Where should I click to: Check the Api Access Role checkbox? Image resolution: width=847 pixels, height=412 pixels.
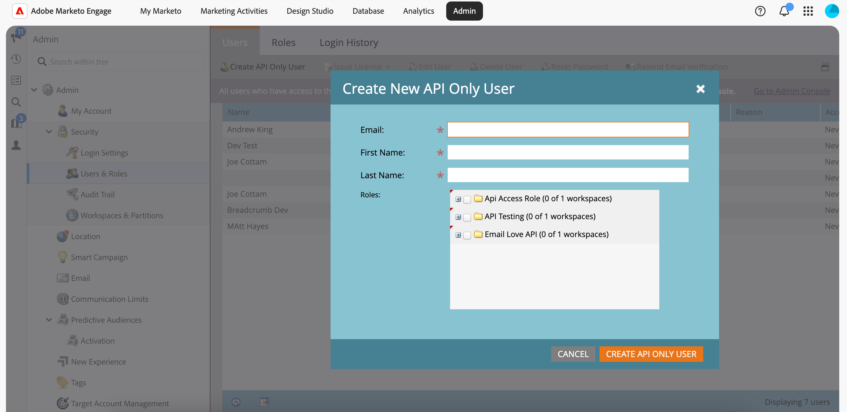pyautogui.click(x=467, y=199)
